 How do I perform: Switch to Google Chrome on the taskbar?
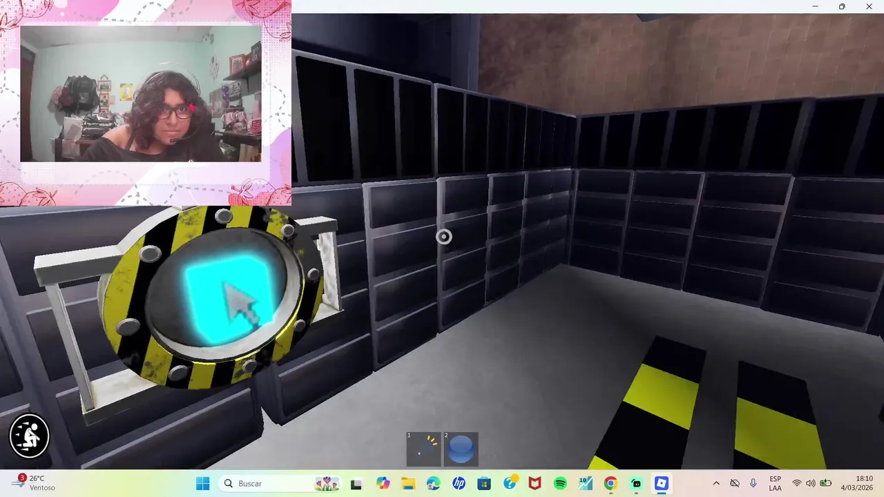(x=611, y=483)
